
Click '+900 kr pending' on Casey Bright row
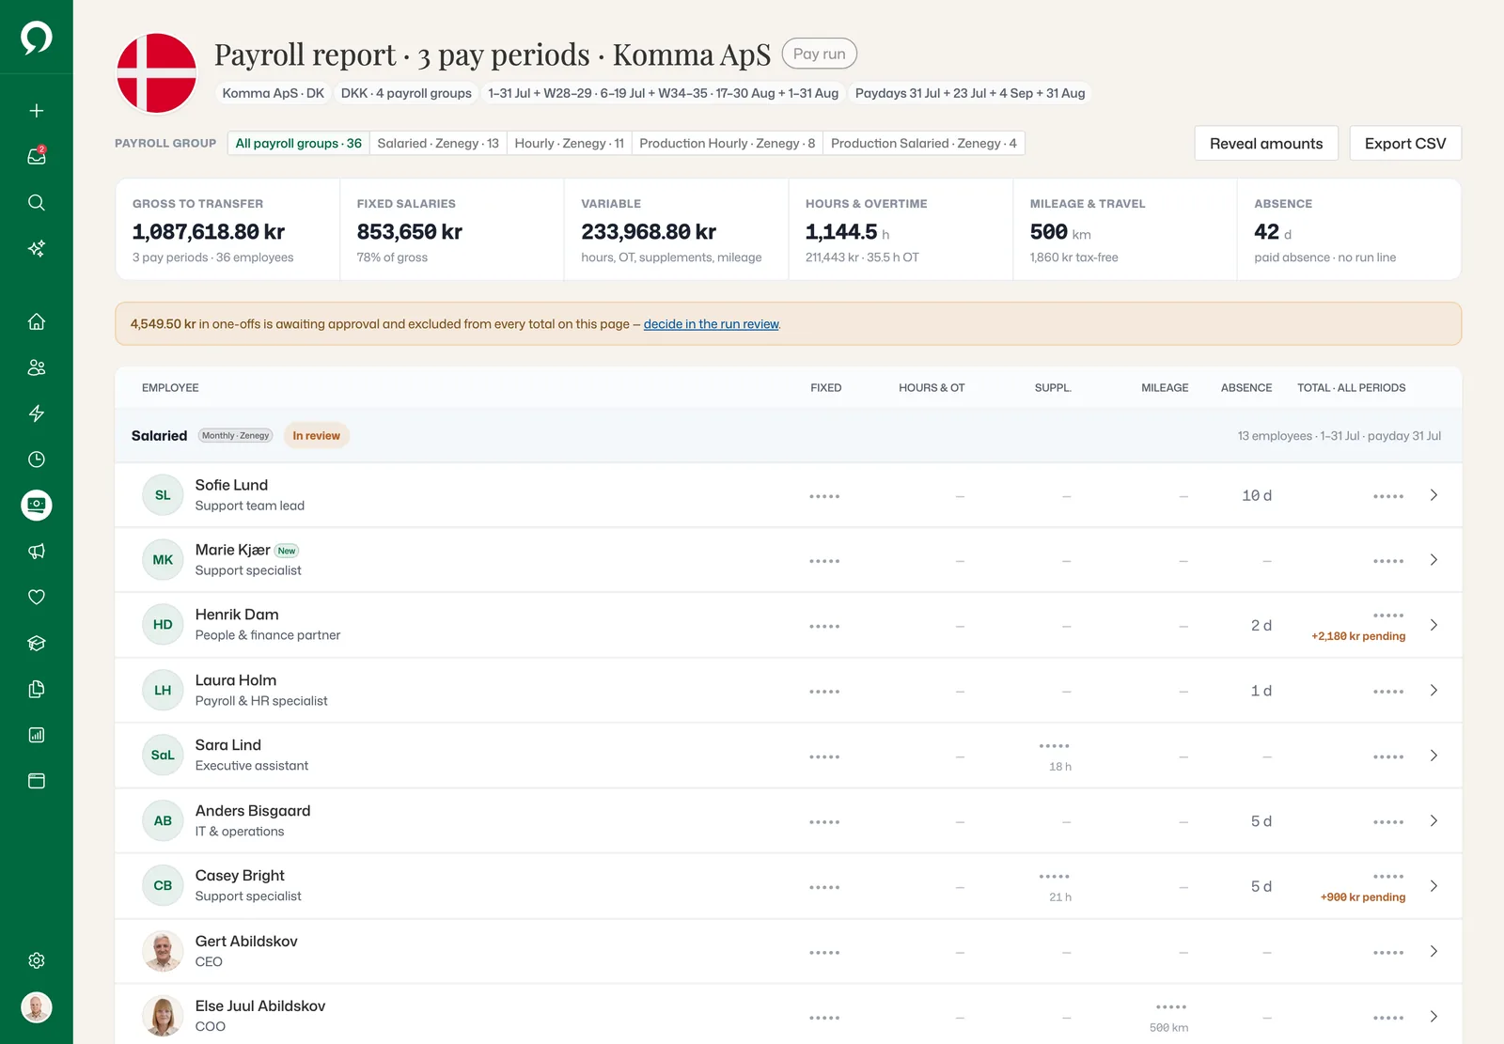pos(1363,897)
